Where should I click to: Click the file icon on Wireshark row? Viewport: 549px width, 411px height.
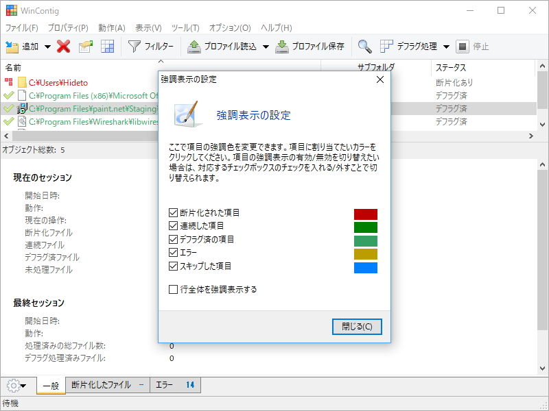(22, 122)
